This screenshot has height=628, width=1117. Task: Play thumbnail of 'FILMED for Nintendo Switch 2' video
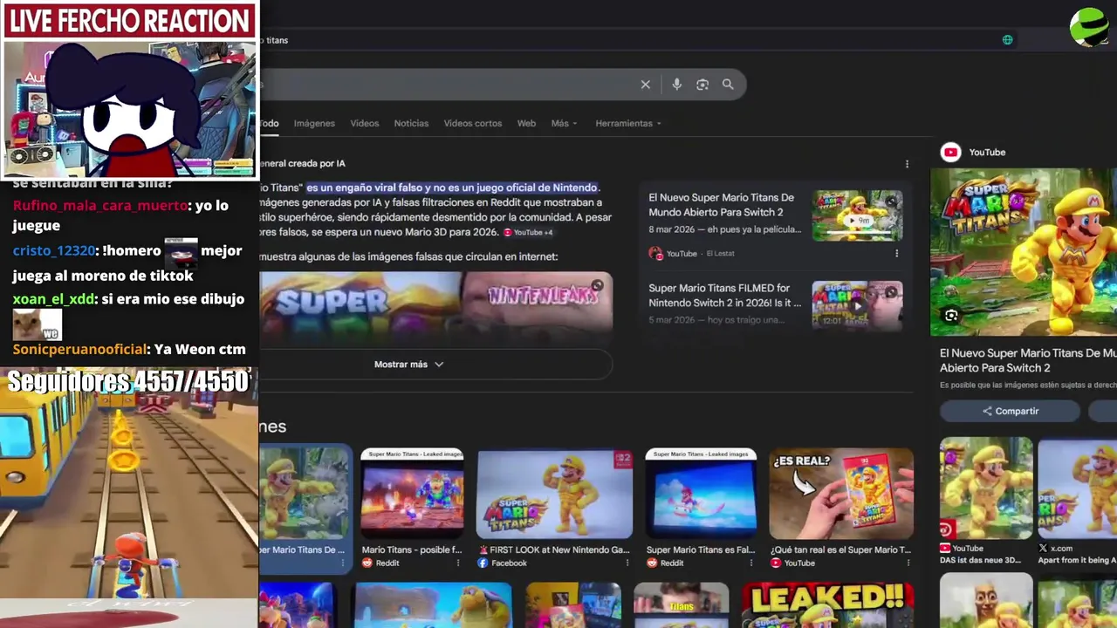click(858, 304)
